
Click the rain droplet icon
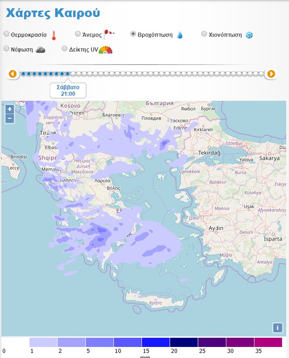[x=180, y=35]
